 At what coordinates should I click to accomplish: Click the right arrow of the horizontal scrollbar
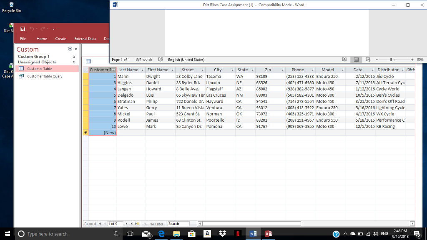coord(412,224)
